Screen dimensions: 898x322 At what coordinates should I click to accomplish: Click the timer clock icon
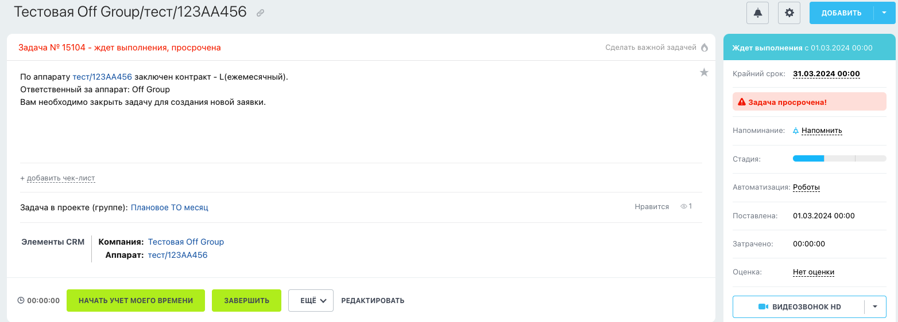pyautogui.click(x=21, y=300)
